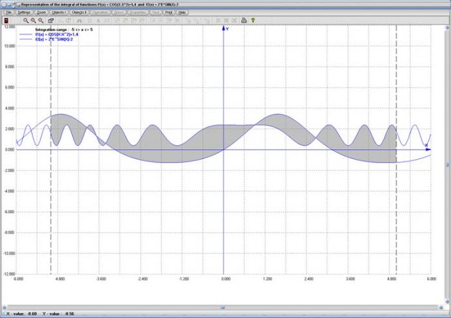Click the -4.800 label on the horizontal axis
Viewport: 451px width, 318px height.
[x=60, y=279]
